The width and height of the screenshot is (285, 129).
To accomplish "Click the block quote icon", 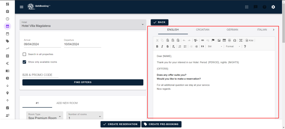I will tap(202, 46).
